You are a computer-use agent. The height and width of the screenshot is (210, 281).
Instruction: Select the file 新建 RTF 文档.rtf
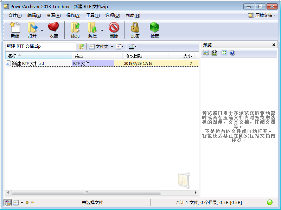(x=28, y=63)
